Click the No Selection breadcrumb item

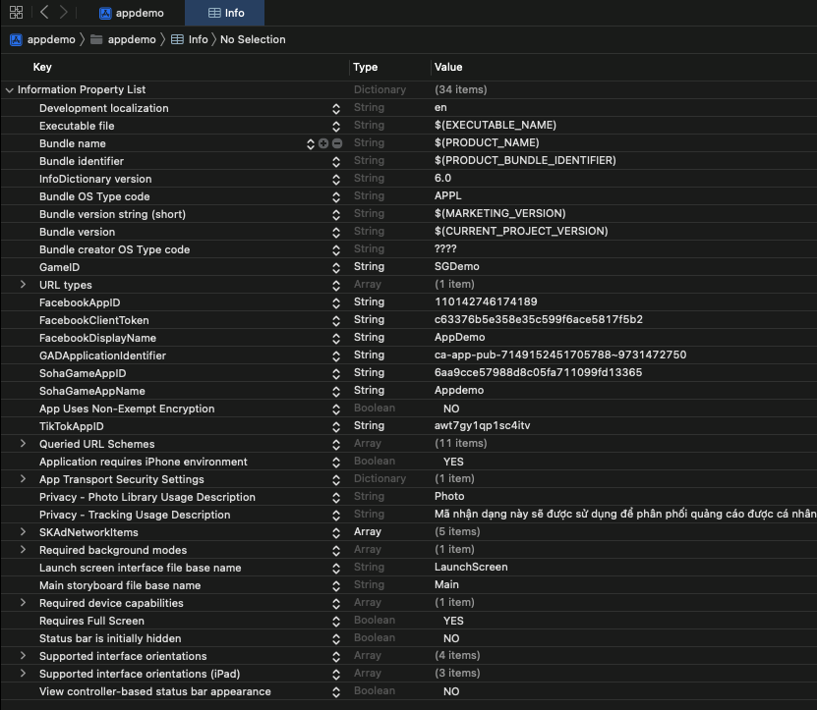click(x=250, y=39)
